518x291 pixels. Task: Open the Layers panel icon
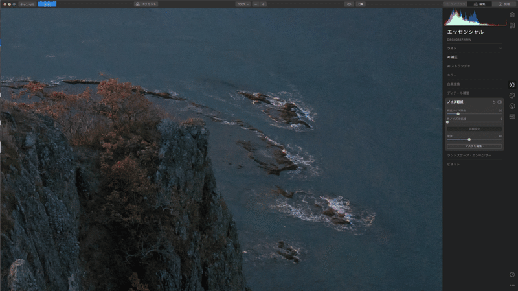tap(512, 15)
